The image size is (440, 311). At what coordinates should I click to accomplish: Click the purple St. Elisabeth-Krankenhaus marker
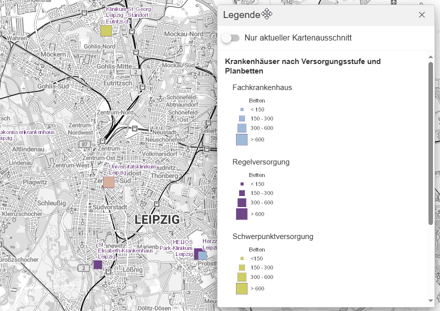pos(97,265)
